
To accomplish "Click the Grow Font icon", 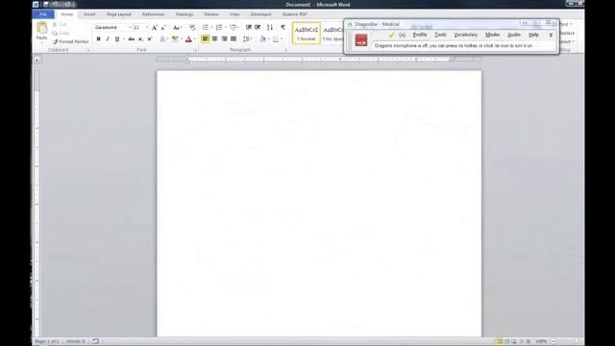I will [155, 28].
